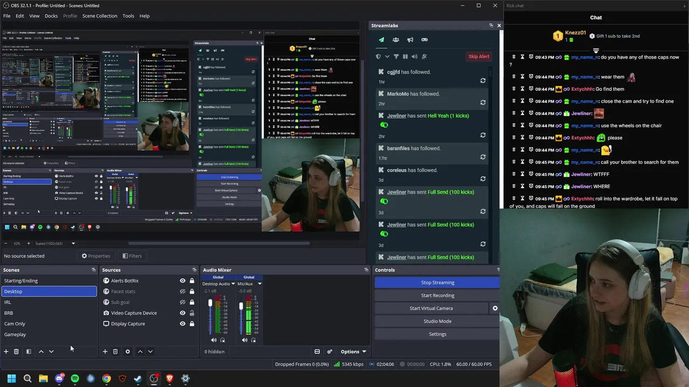689x387 pixels.
Task: Add a new scene with the plus icon
Action: [x=6, y=352]
